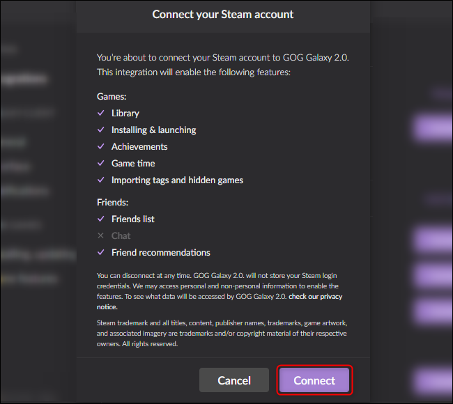Click the Game time feature label
The image size is (453, 404).
tap(135, 164)
